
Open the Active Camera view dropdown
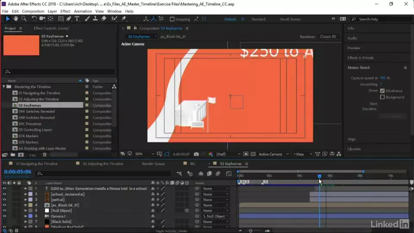pos(273,154)
